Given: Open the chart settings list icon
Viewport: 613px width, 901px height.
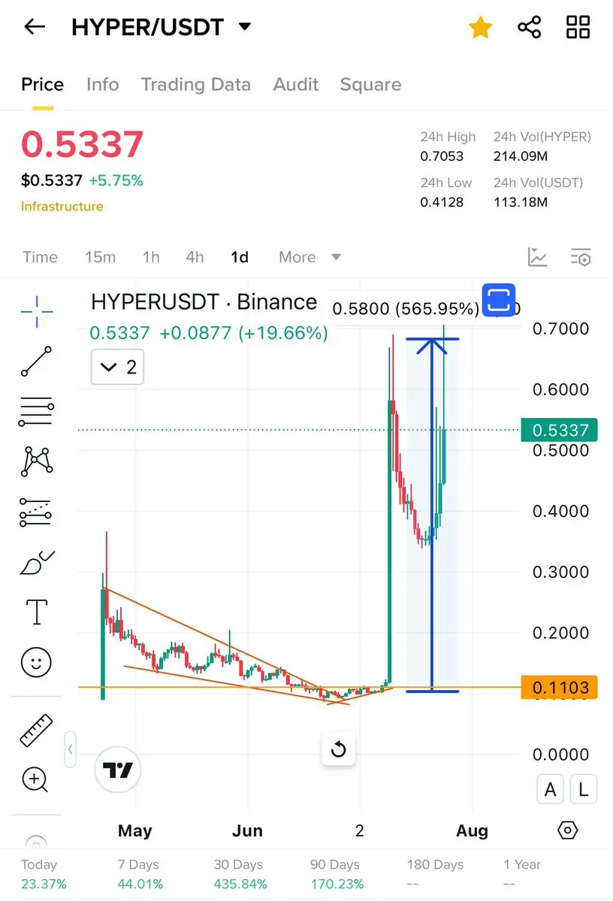Looking at the screenshot, I should pyautogui.click(x=580, y=257).
